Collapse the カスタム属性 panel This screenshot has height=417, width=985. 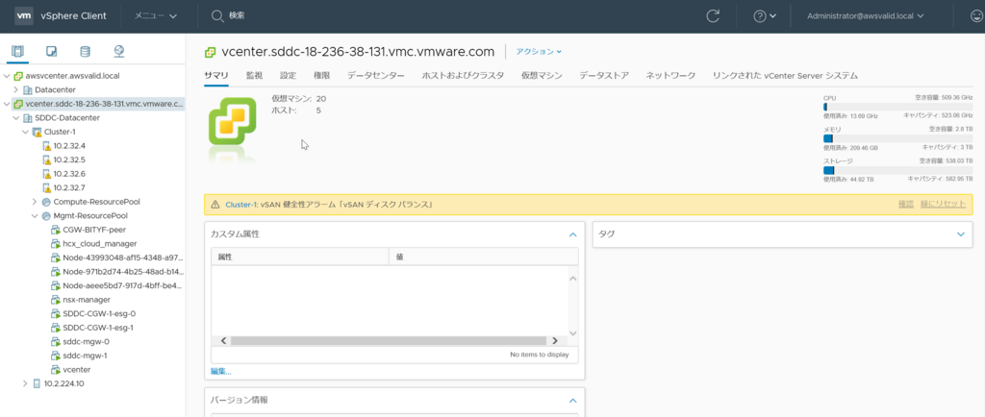[x=572, y=234]
